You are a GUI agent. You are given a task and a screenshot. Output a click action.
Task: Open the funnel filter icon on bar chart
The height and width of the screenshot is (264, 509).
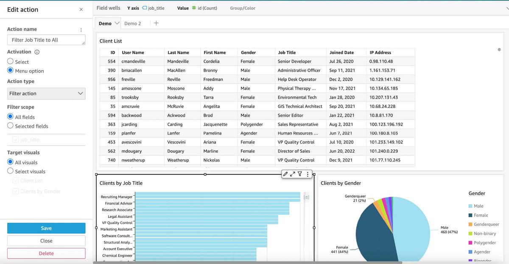point(300,174)
